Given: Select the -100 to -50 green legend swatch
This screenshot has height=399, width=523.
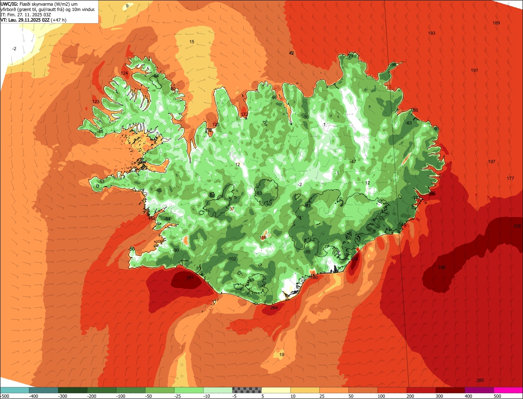Looking at the screenshot, I should tap(131, 390).
